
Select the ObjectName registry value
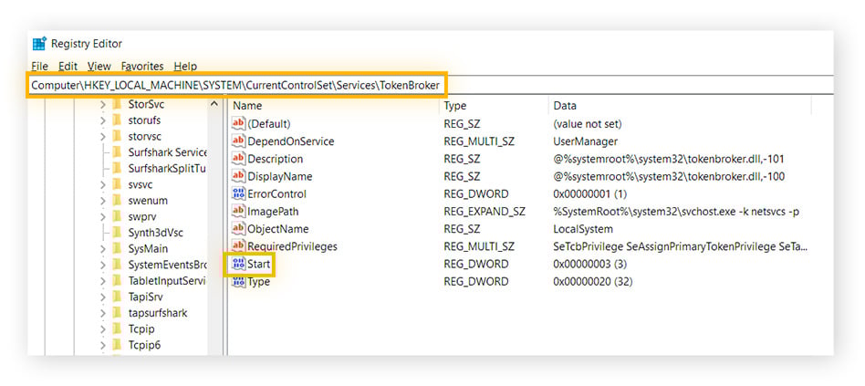click(x=277, y=229)
